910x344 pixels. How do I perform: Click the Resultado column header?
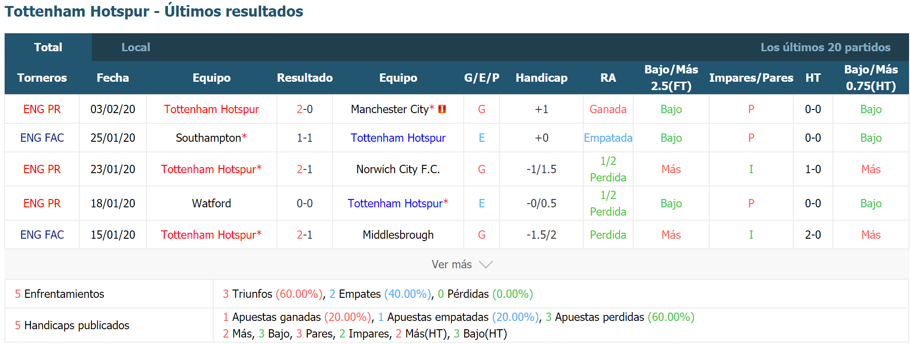pos(305,78)
